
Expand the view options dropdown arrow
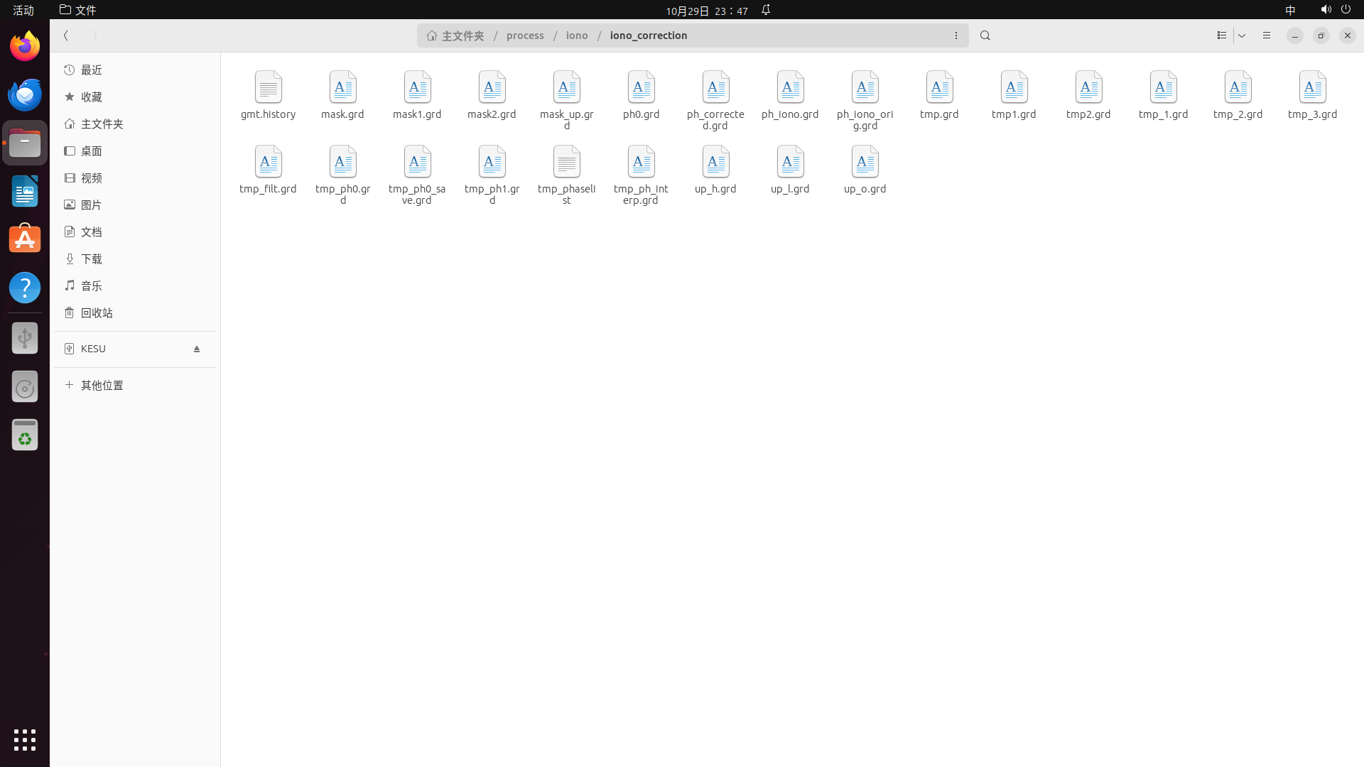[x=1242, y=36]
